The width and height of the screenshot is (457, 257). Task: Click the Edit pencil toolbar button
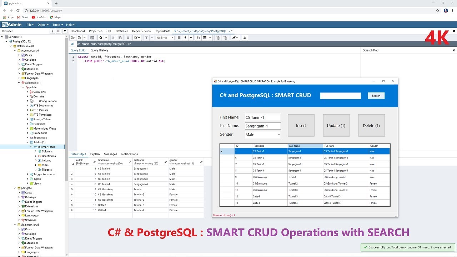pos(137,37)
